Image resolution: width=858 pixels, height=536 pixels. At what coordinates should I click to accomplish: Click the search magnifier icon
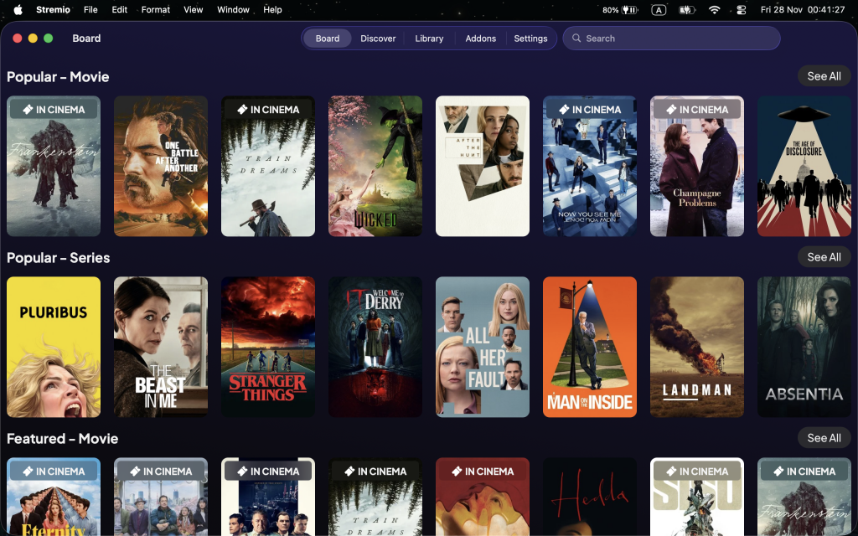click(x=576, y=39)
